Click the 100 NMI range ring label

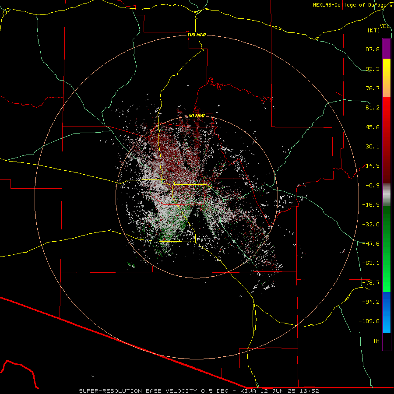click(x=197, y=35)
